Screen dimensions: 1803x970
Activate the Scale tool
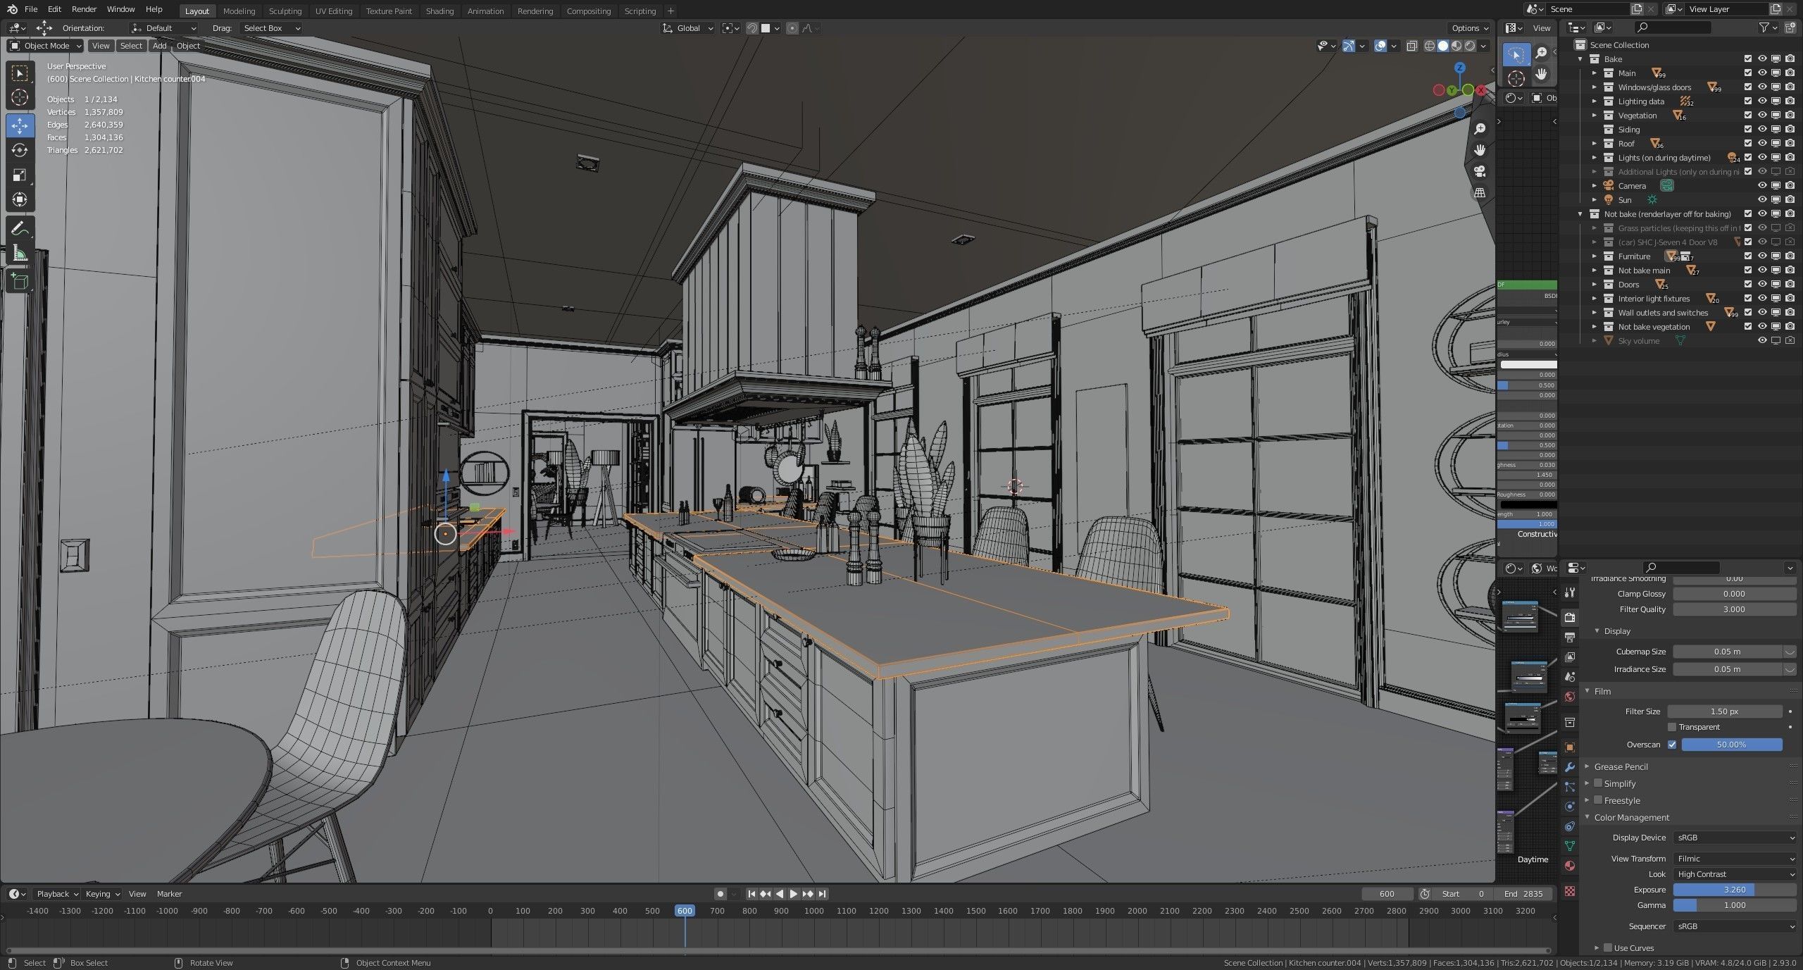coord(20,175)
